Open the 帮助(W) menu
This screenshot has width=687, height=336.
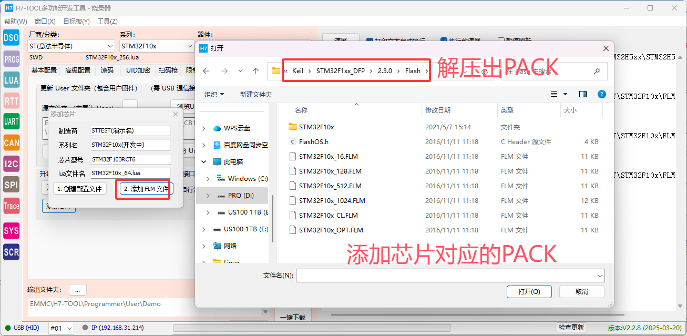(x=16, y=22)
